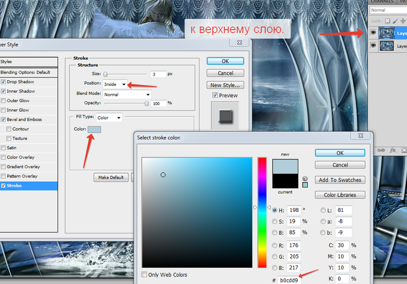
Task: Click the new color preview swatch
Action: 285,167
